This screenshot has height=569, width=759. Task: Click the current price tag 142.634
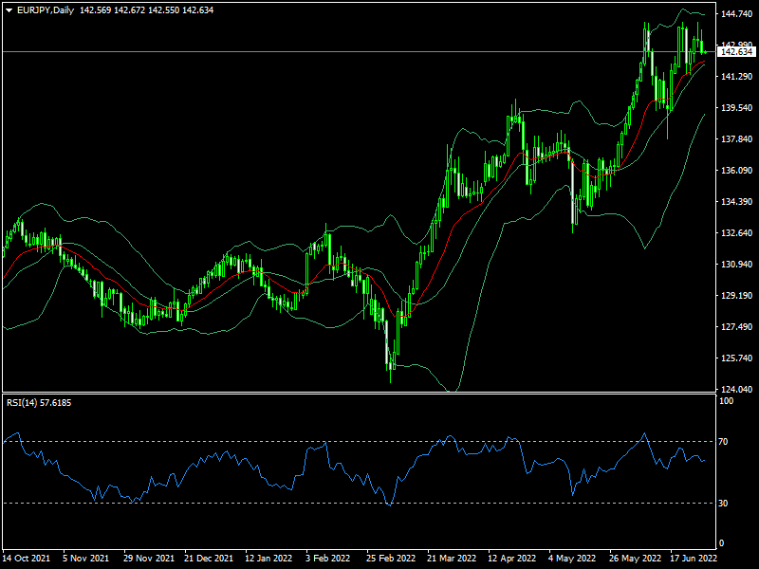point(736,52)
